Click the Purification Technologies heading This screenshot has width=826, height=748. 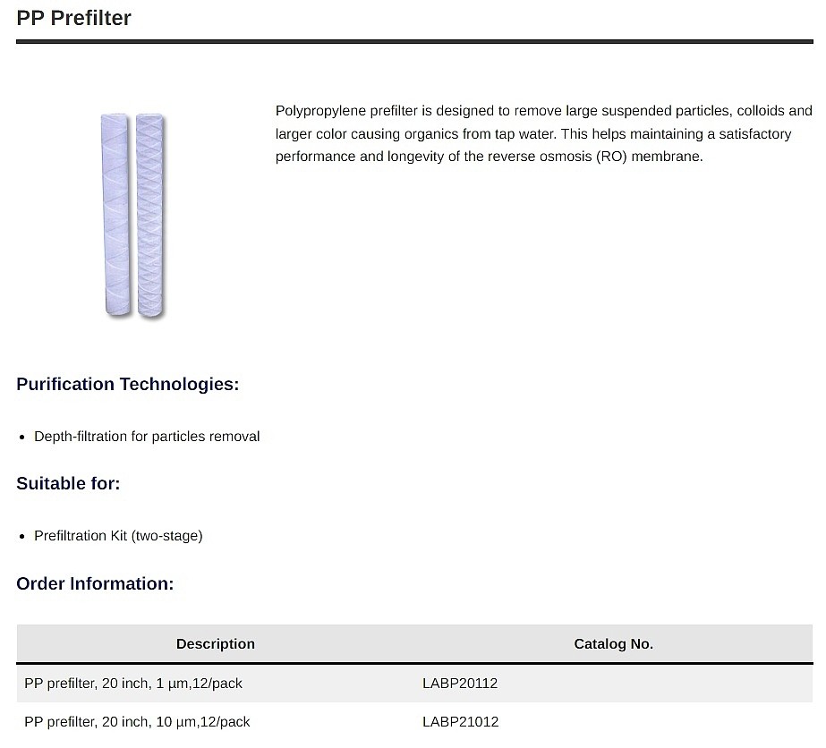(x=127, y=384)
